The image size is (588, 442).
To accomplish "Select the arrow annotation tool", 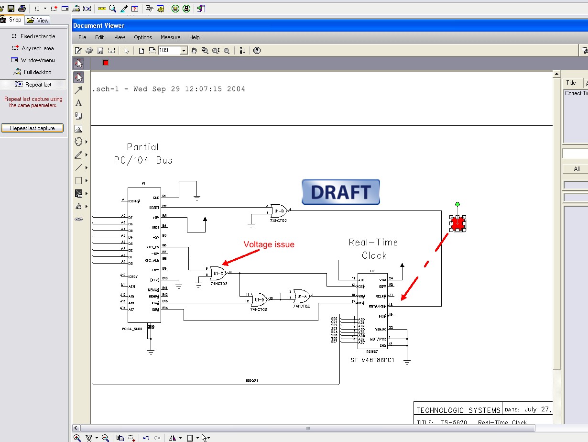I will (x=79, y=90).
